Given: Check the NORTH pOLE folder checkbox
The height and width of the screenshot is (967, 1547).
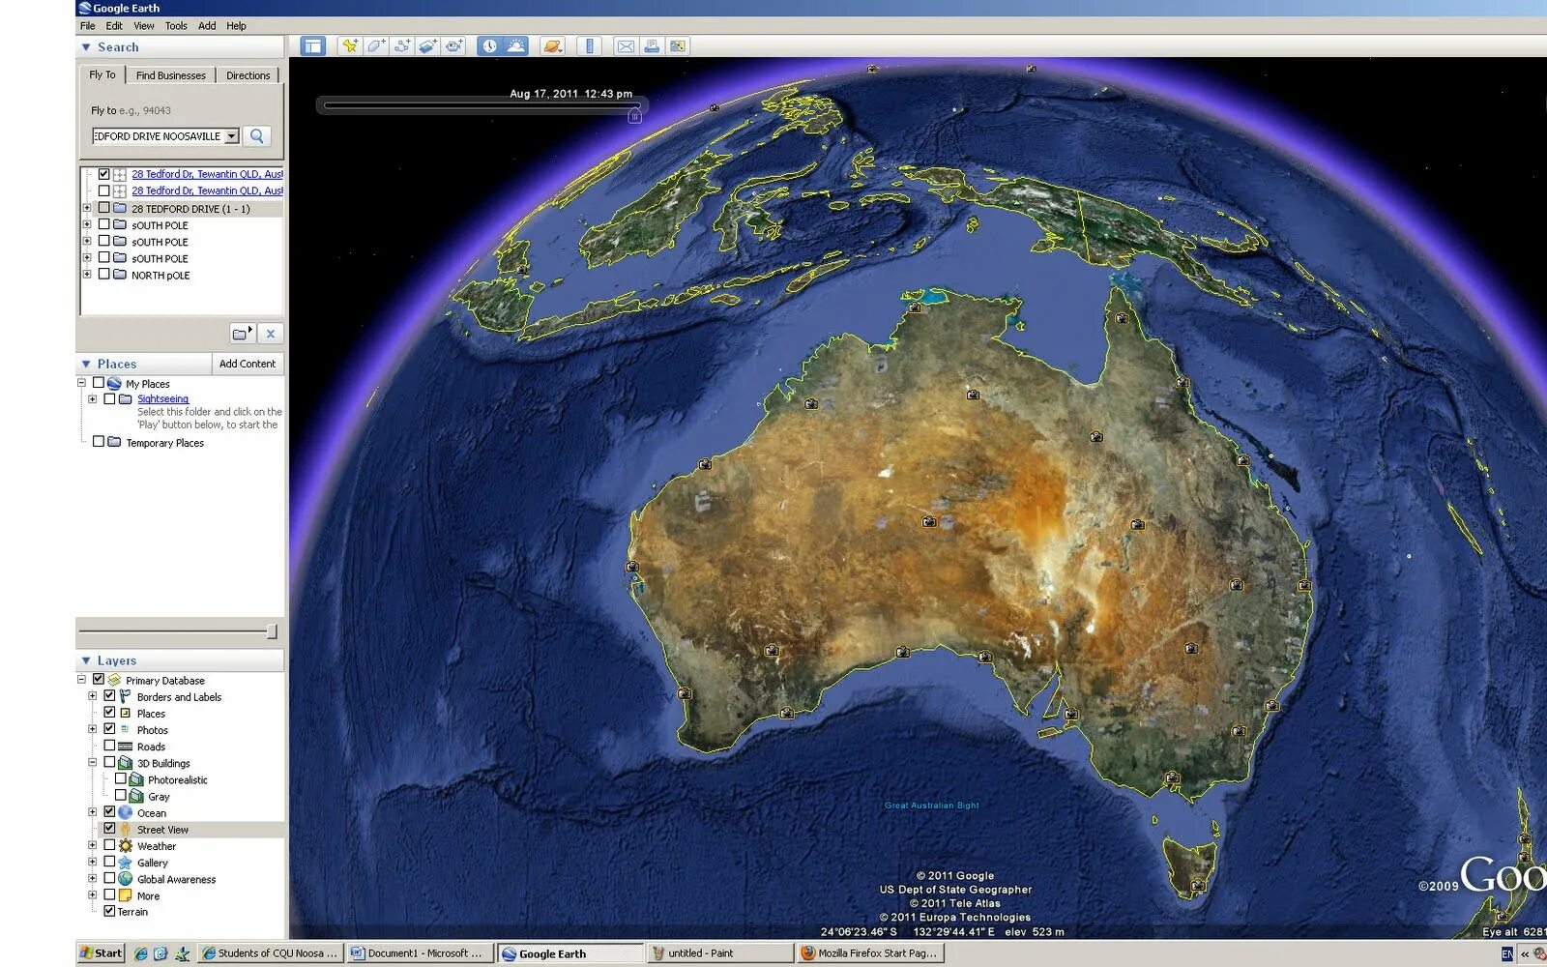Looking at the screenshot, I should tap(103, 275).
